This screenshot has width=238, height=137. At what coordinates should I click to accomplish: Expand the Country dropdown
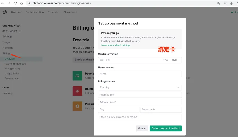(140, 88)
